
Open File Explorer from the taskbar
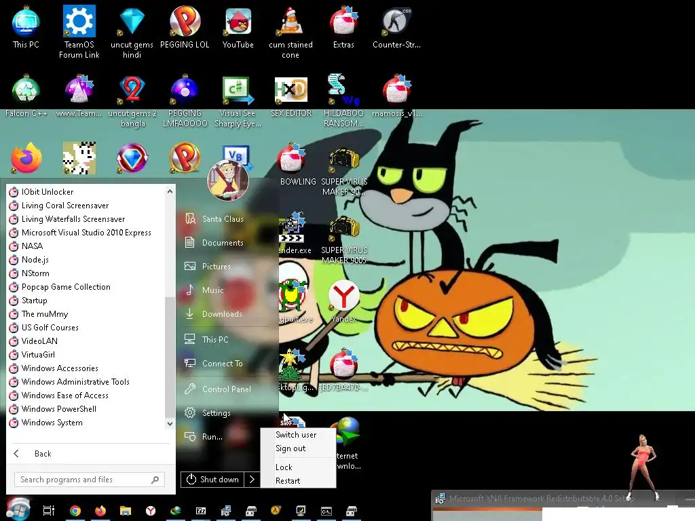click(x=126, y=511)
